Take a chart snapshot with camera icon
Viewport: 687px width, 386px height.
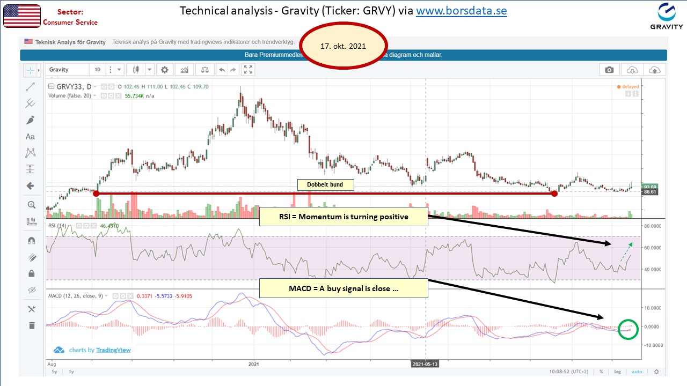click(609, 70)
